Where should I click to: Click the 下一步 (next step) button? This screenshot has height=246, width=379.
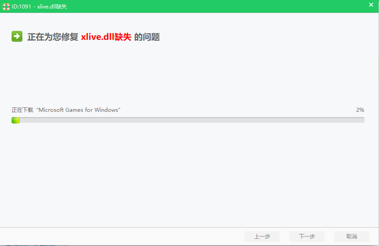coord(307,236)
